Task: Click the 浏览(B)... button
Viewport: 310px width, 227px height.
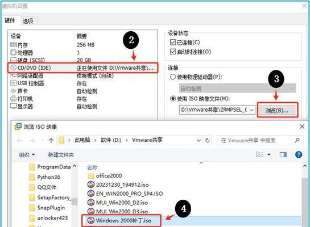Action: coord(277,110)
